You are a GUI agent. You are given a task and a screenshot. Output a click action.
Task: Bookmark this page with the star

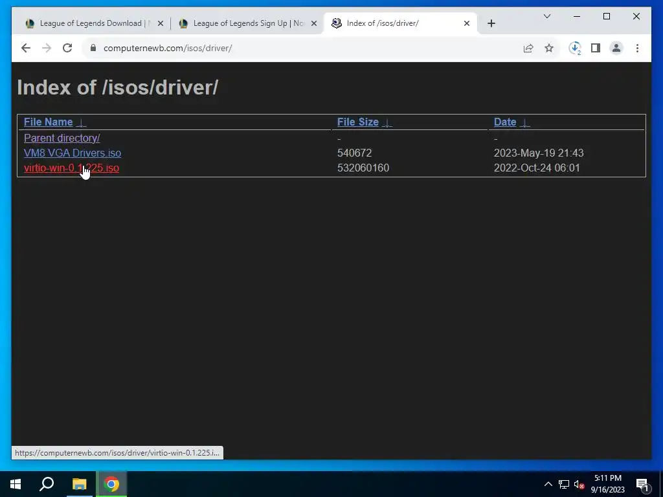click(x=549, y=48)
